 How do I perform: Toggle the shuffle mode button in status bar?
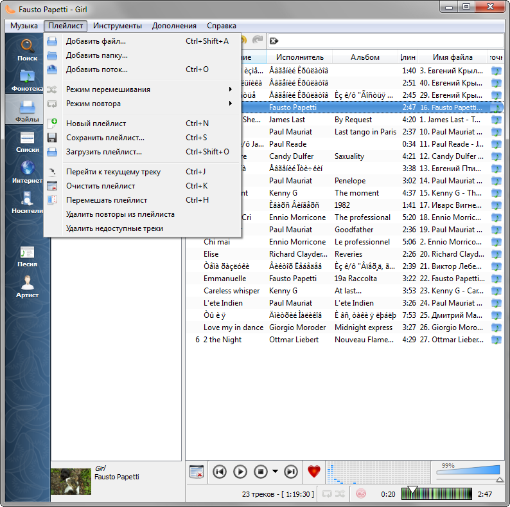340,494
